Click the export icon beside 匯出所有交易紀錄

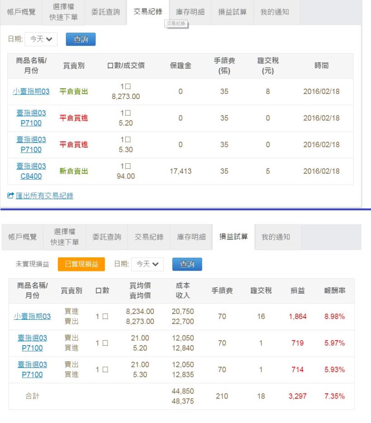coord(11,196)
